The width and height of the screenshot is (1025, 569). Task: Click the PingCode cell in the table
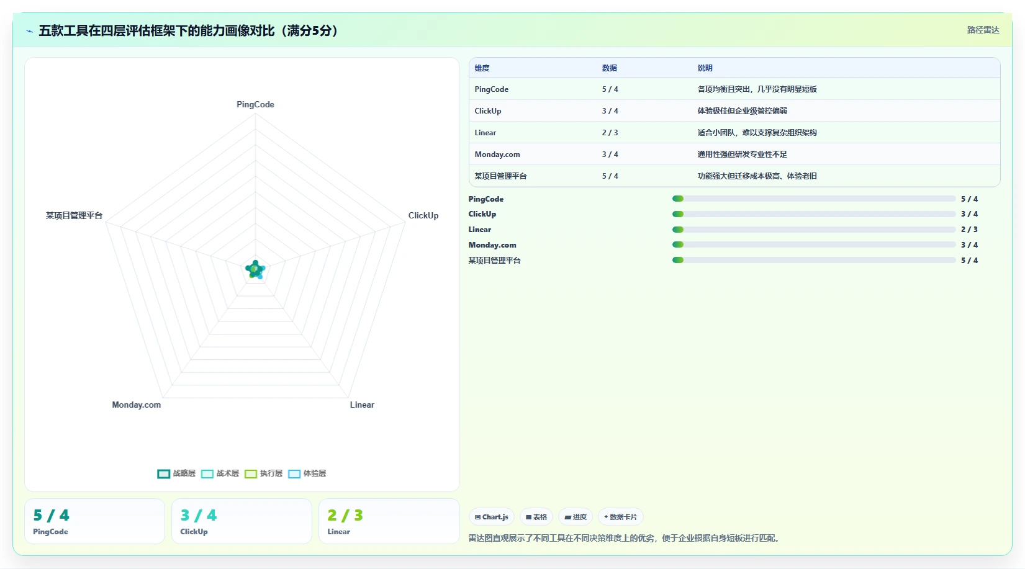(x=492, y=89)
